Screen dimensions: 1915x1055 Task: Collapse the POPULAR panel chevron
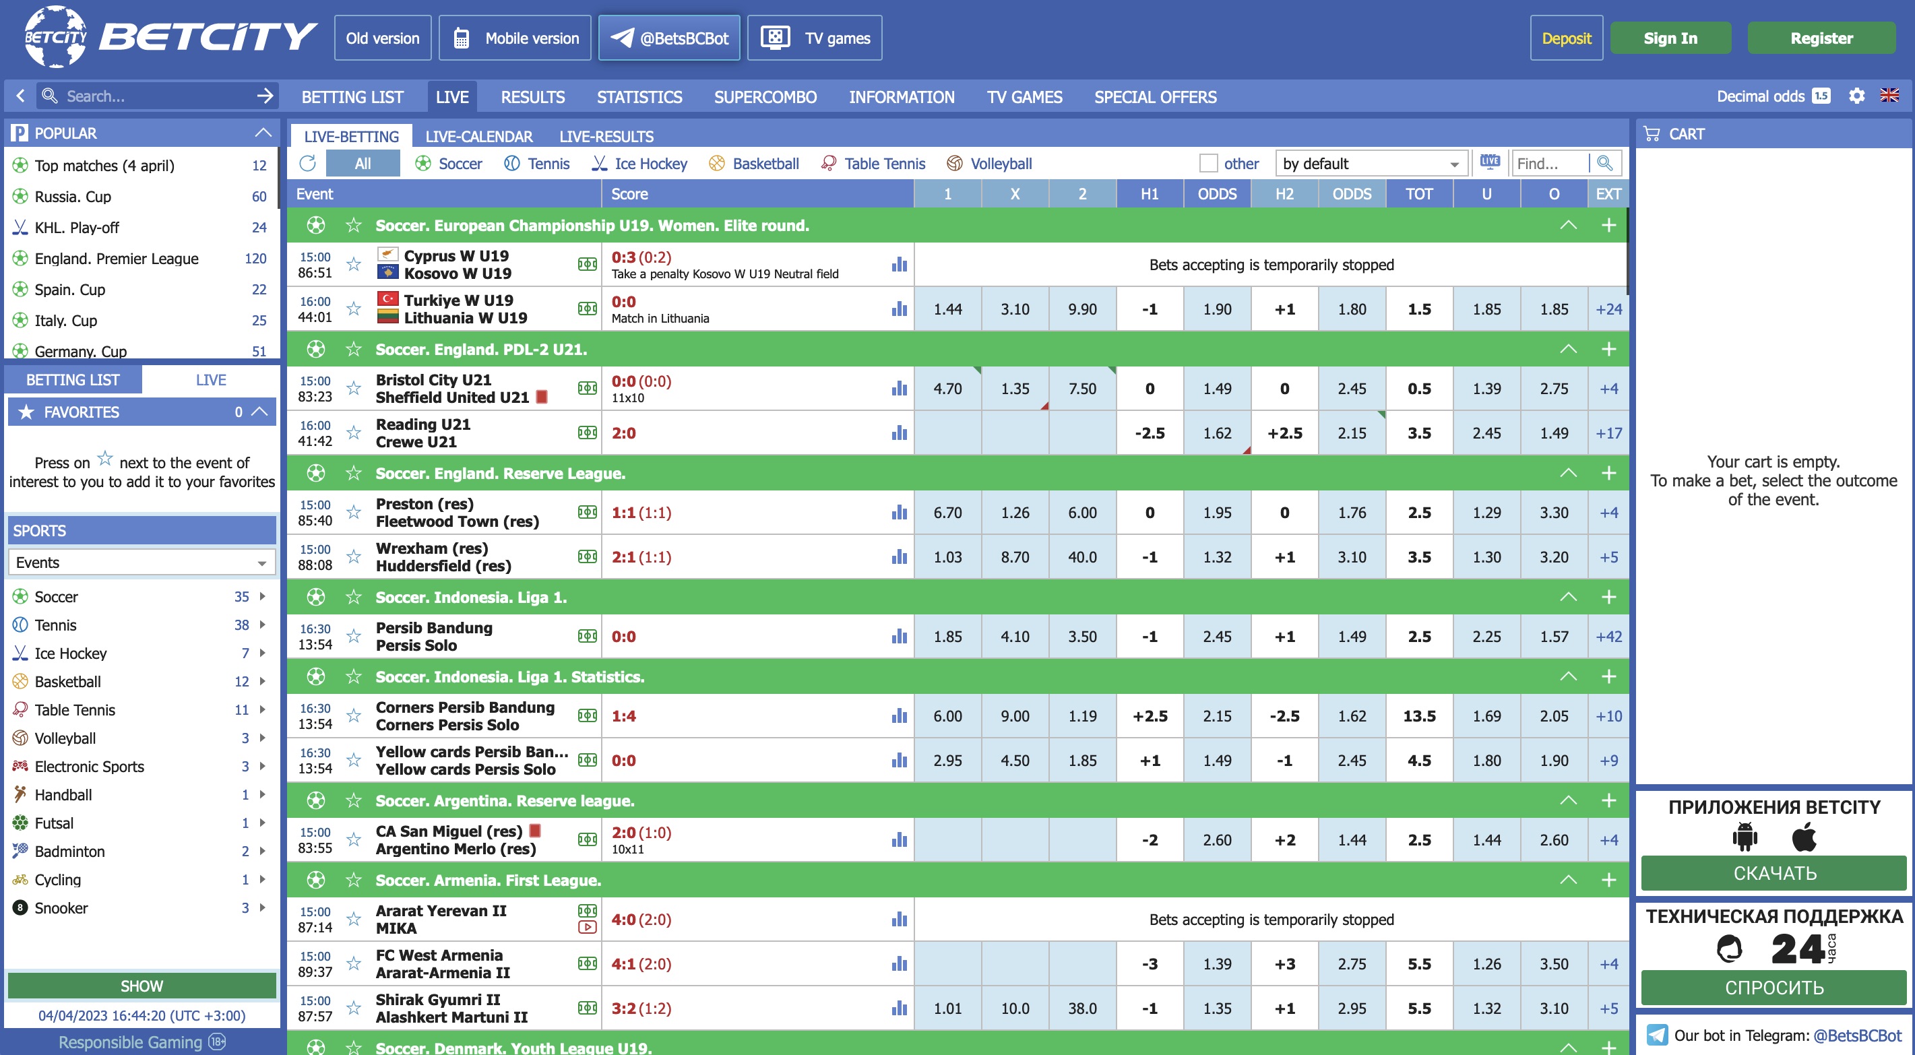pyautogui.click(x=262, y=132)
